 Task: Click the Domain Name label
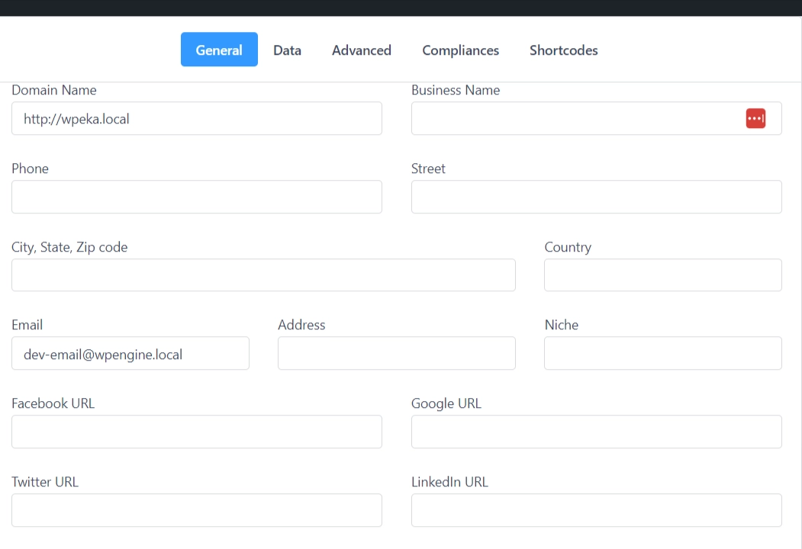click(54, 90)
